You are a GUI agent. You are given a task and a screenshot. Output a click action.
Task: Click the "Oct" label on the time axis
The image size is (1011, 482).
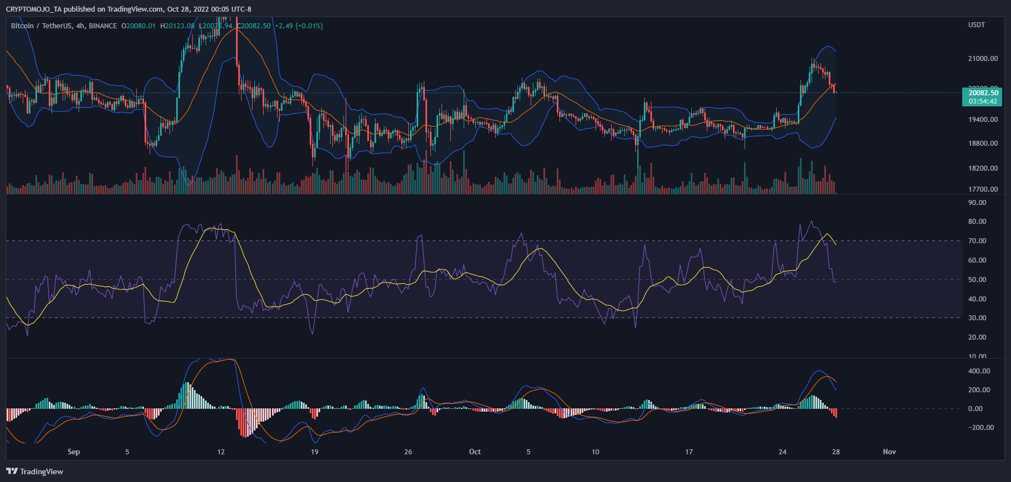475,452
